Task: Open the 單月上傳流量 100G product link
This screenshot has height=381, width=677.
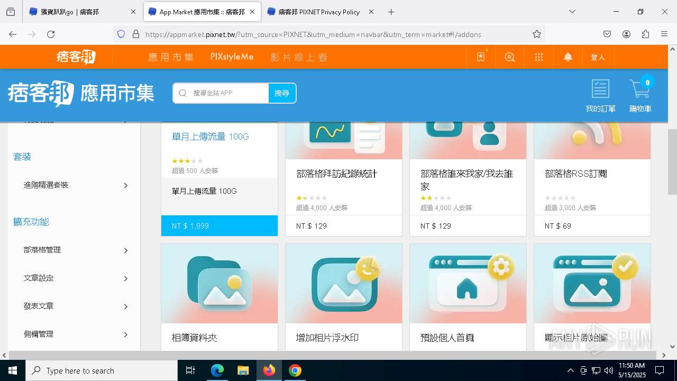Action: coord(210,137)
